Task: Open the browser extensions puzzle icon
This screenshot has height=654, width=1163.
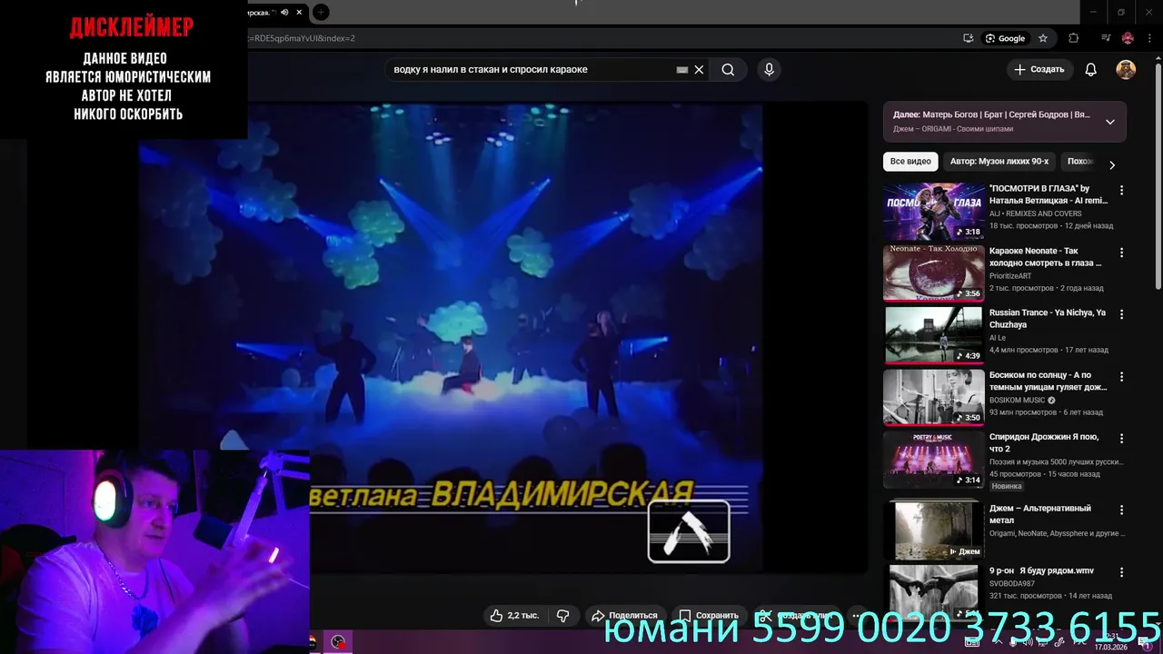Action: pos(1073,38)
